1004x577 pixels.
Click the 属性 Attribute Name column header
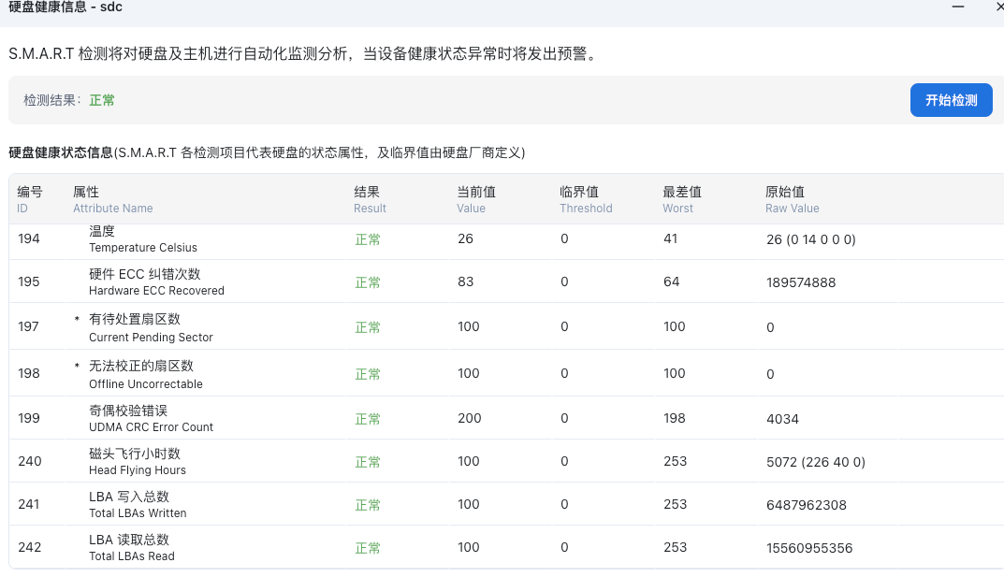[112, 199]
